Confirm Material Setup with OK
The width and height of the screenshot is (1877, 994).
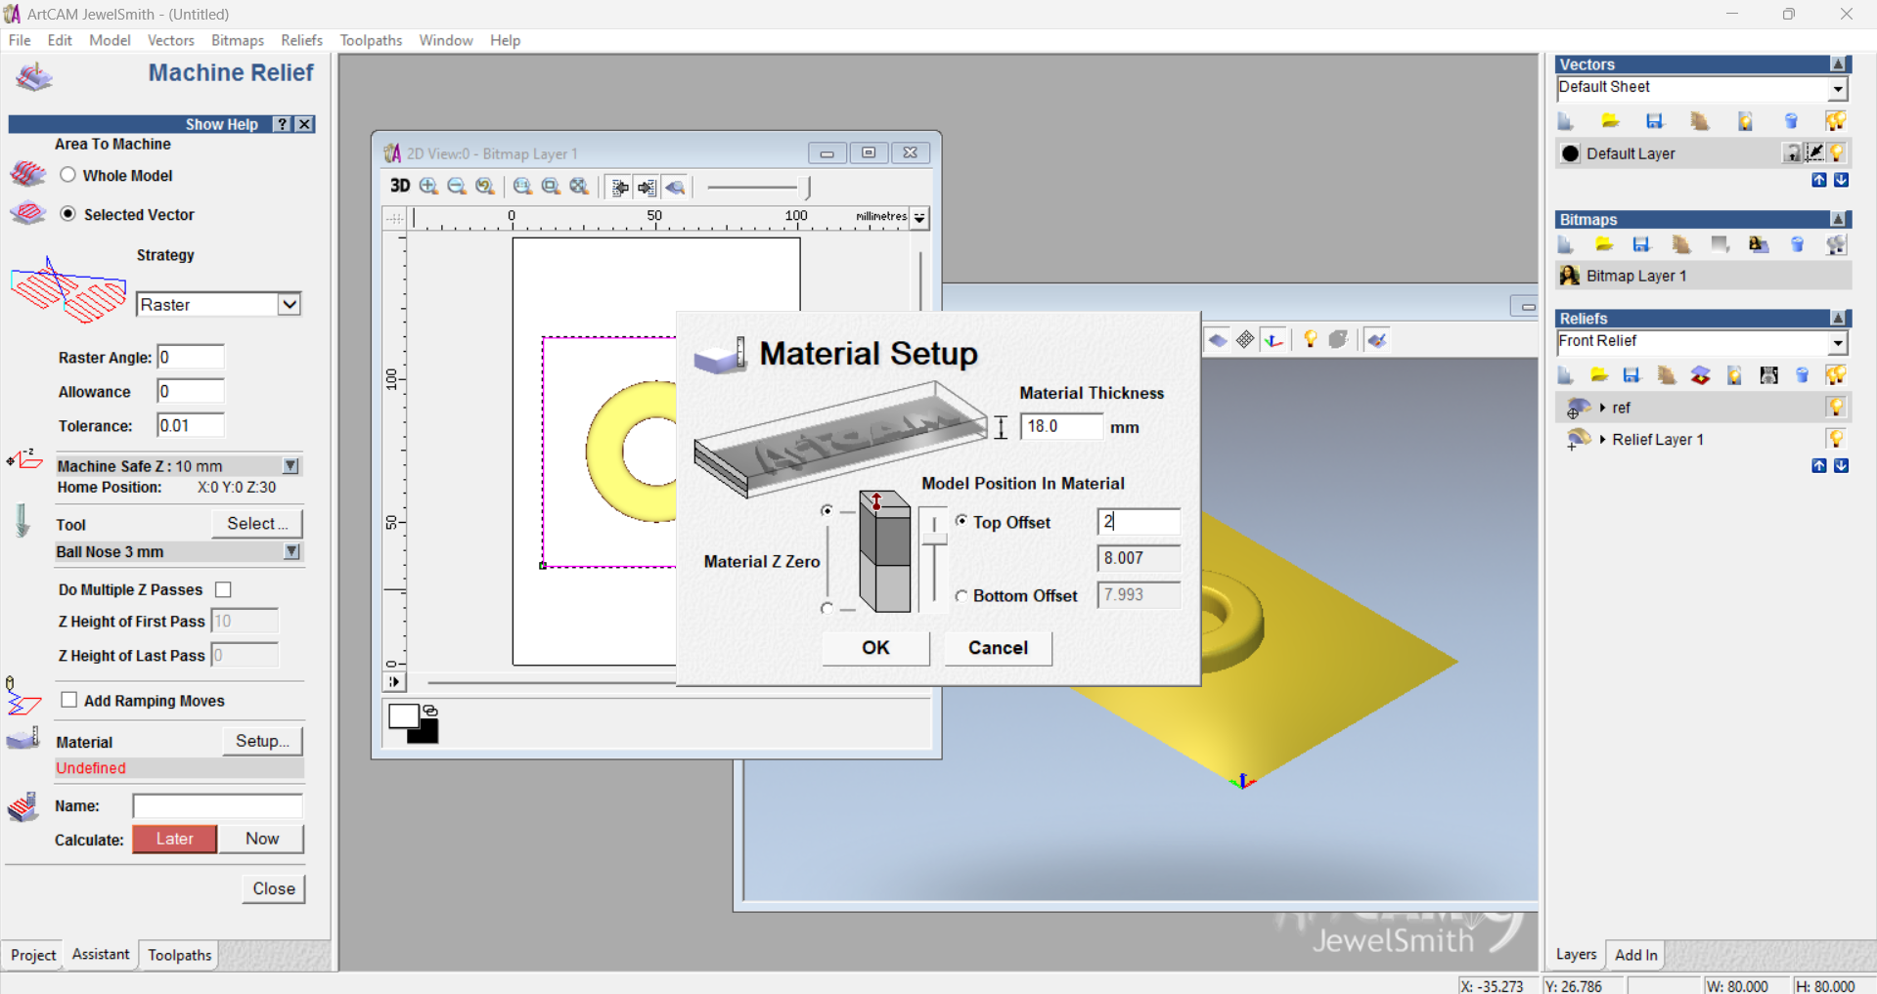875,648
